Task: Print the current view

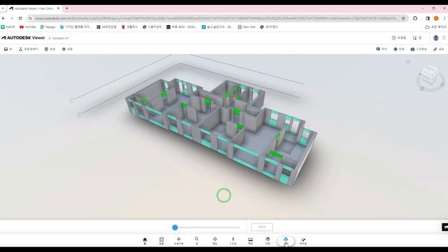Action: click(399, 49)
